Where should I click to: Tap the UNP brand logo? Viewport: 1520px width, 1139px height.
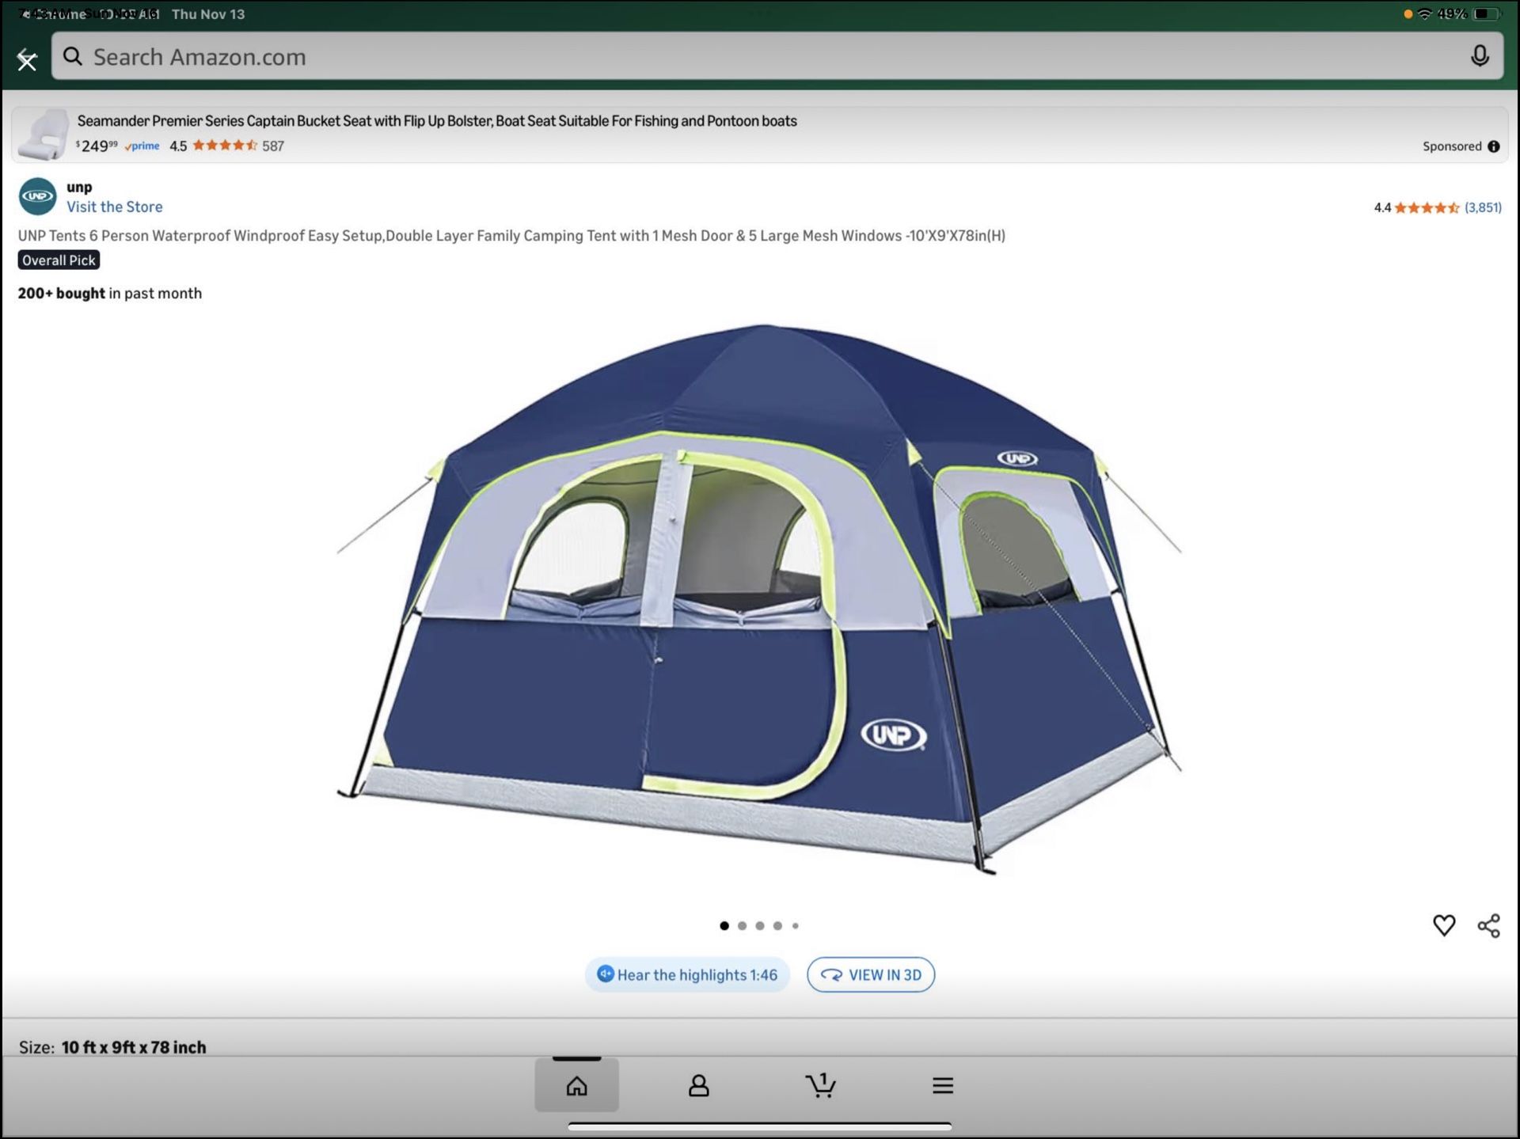point(37,196)
